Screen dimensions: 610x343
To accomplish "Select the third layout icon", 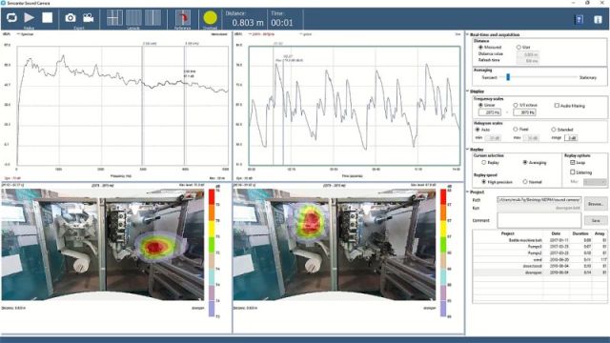I will point(152,18).
